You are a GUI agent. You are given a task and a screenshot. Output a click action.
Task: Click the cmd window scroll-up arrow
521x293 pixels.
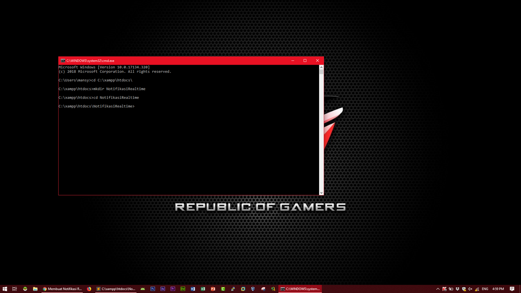point(321,67)
